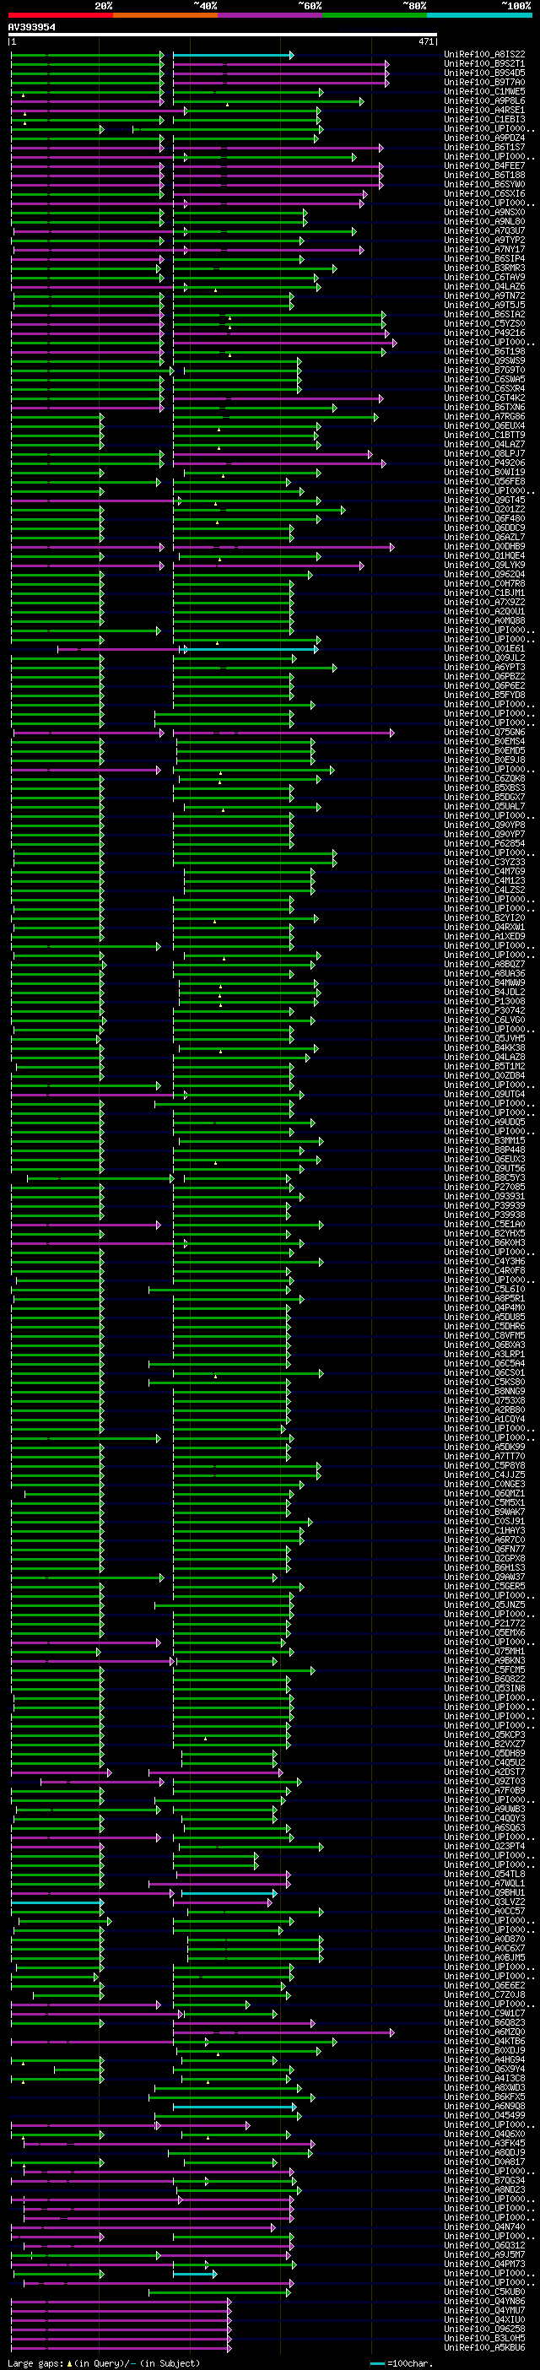Screen dimensions: 540x2370
Task: Select the UniRef100_B4FEE7 label
Action: 485,165
